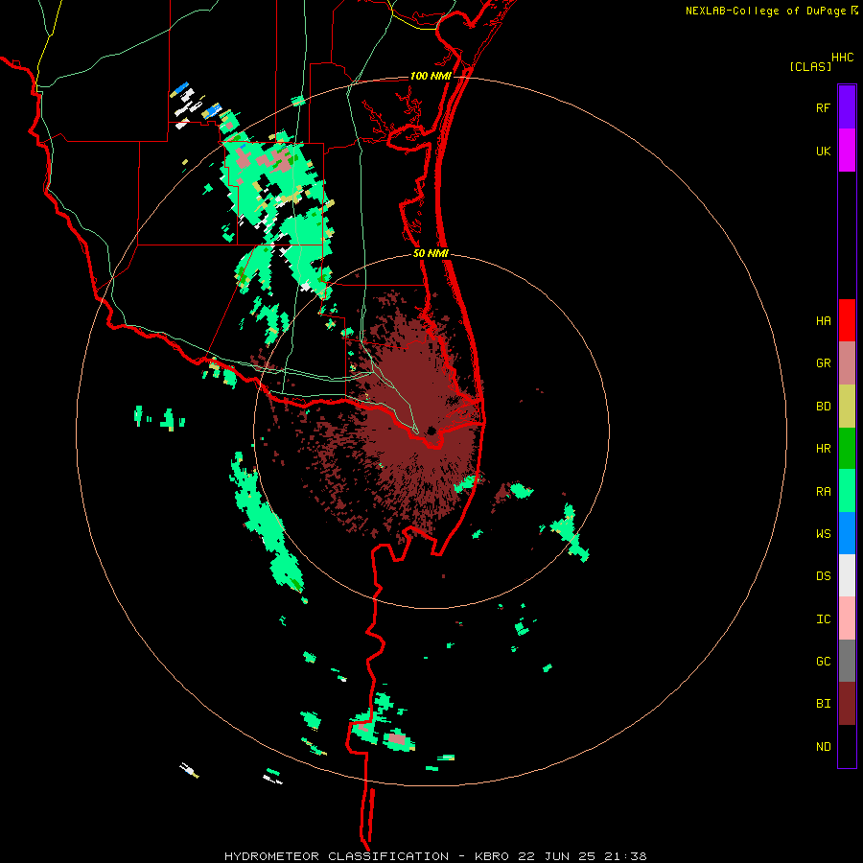Image resolution: width=863 pixels, height=863 pixels.
Task: Click the HR dark green swatch
Action: point(847,449)
